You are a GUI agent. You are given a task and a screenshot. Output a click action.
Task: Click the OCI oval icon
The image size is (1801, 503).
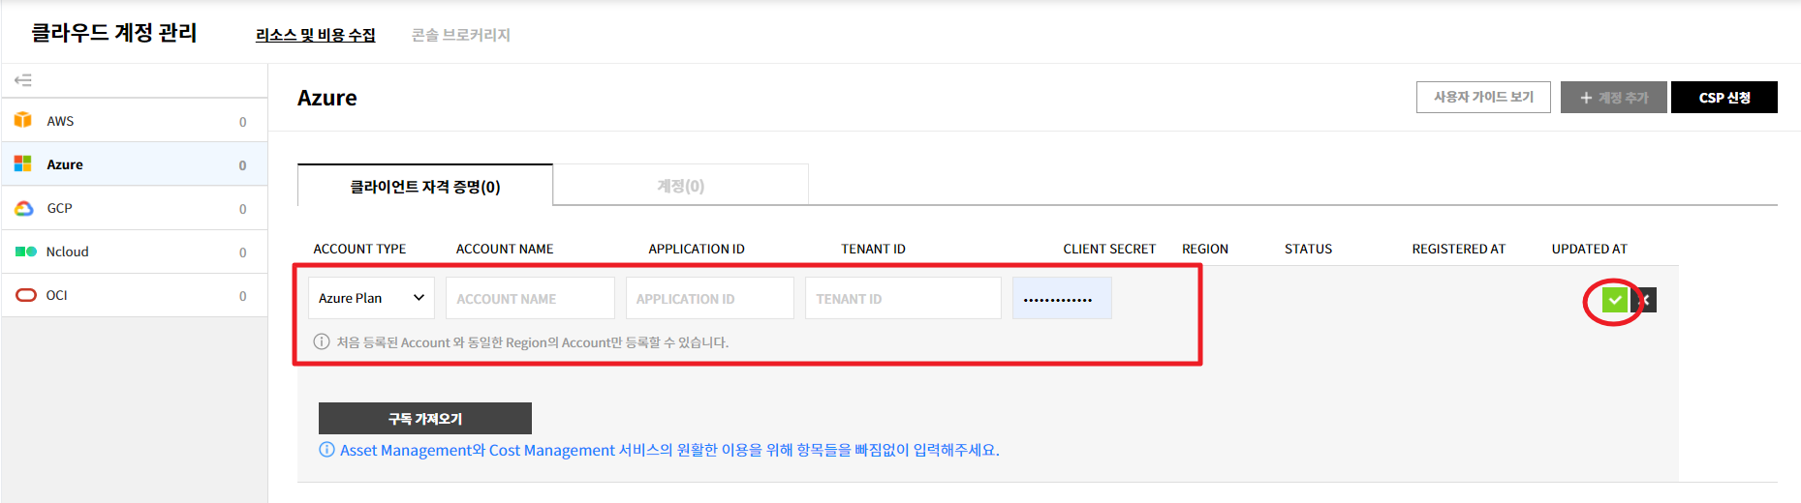coord(26,295)
